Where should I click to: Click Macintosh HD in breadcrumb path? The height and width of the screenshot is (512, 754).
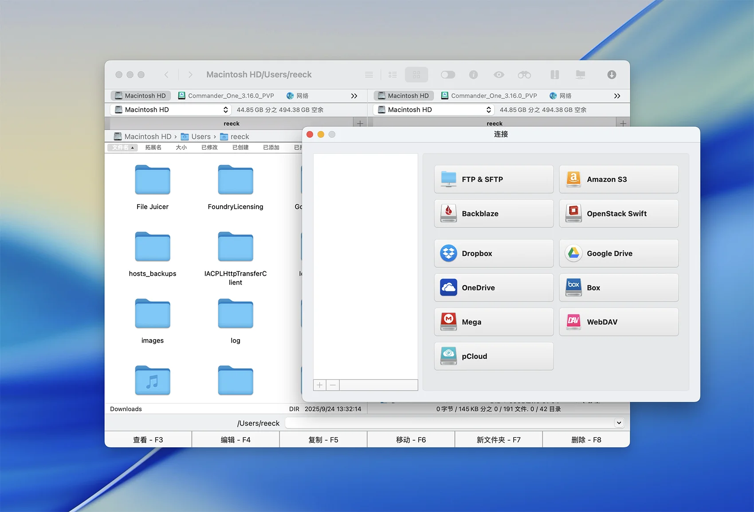pos(142,137)
